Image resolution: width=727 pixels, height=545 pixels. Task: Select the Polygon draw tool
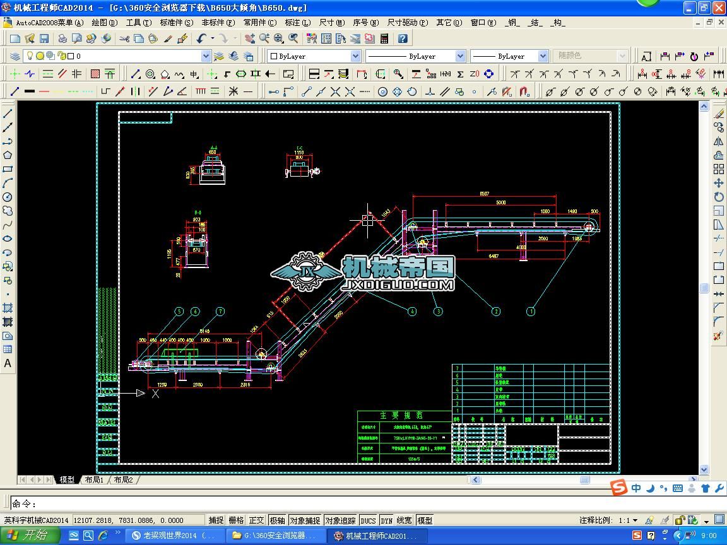pyautogui.click(x=8, y=155)
